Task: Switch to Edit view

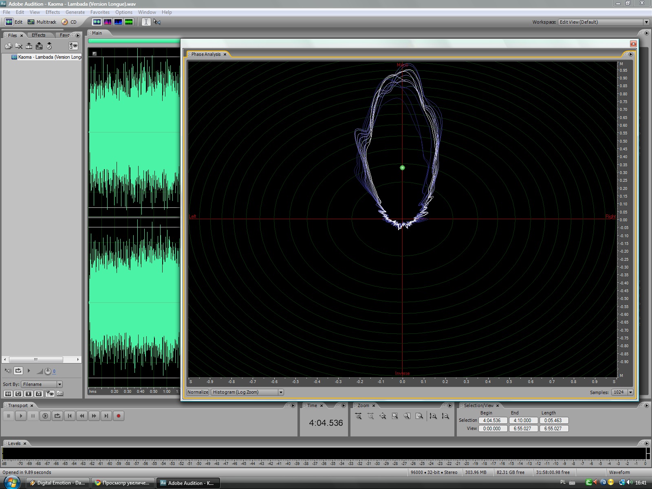Action: click(x=13, y=22)
